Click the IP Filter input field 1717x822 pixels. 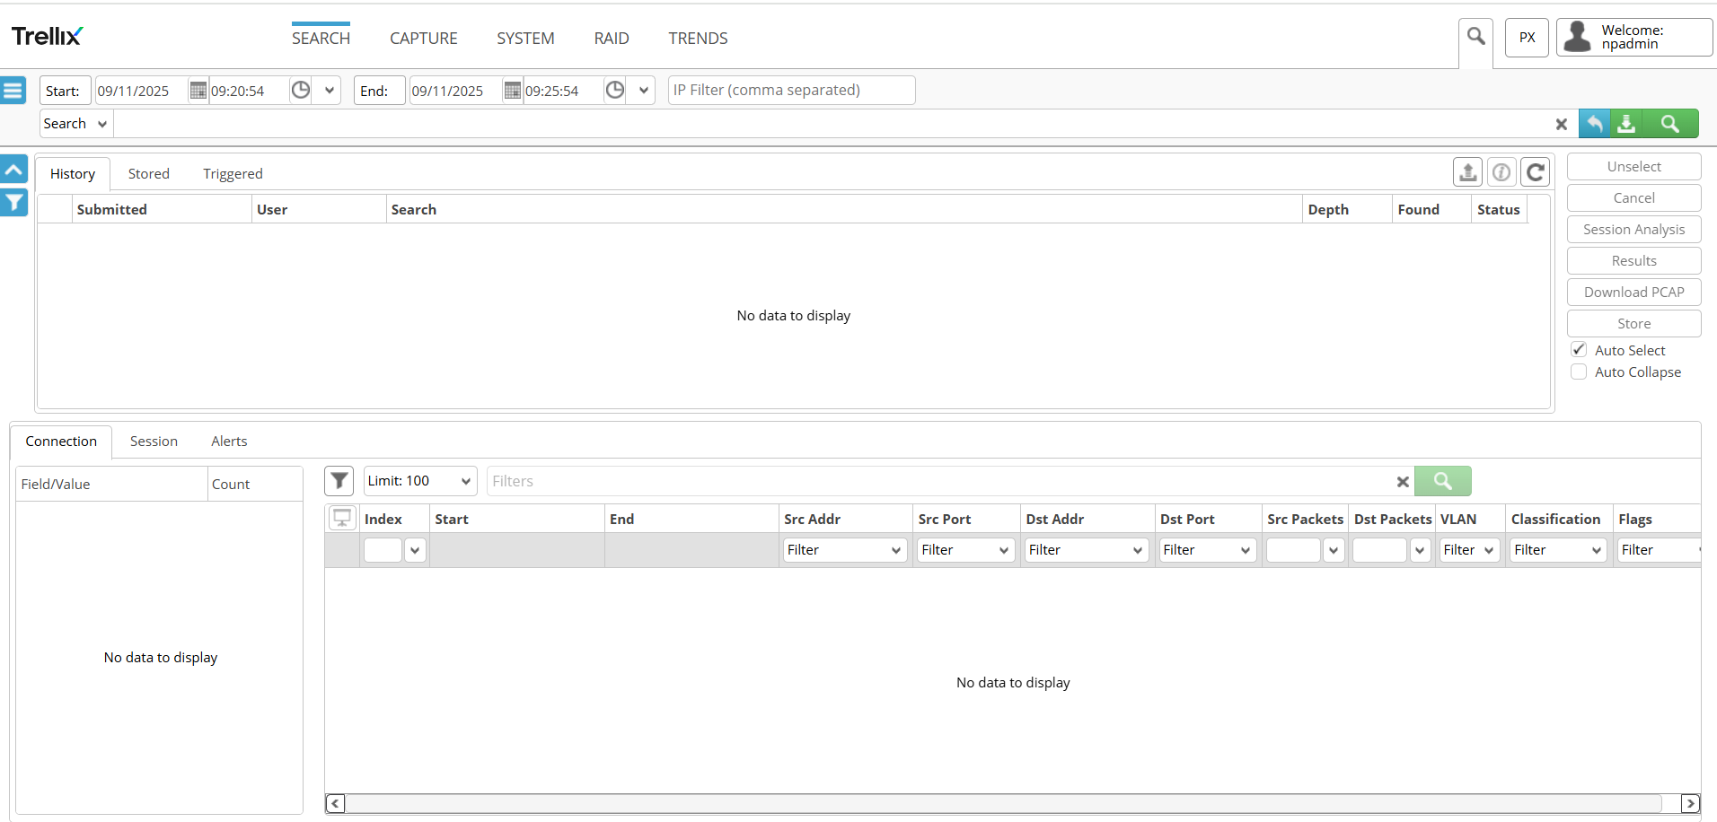(791, 90)
